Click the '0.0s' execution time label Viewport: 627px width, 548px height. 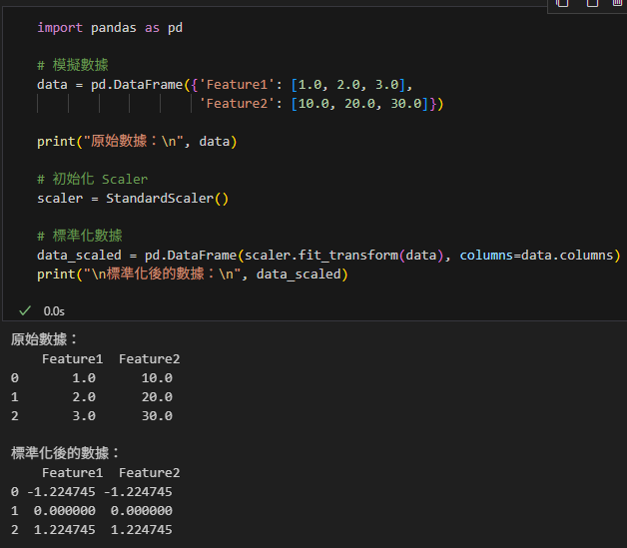[x=54, y=311]
